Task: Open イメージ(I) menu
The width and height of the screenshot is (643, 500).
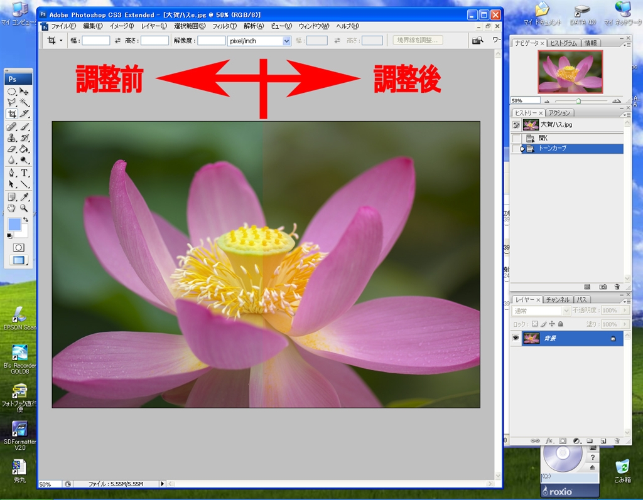Action: 122,26
